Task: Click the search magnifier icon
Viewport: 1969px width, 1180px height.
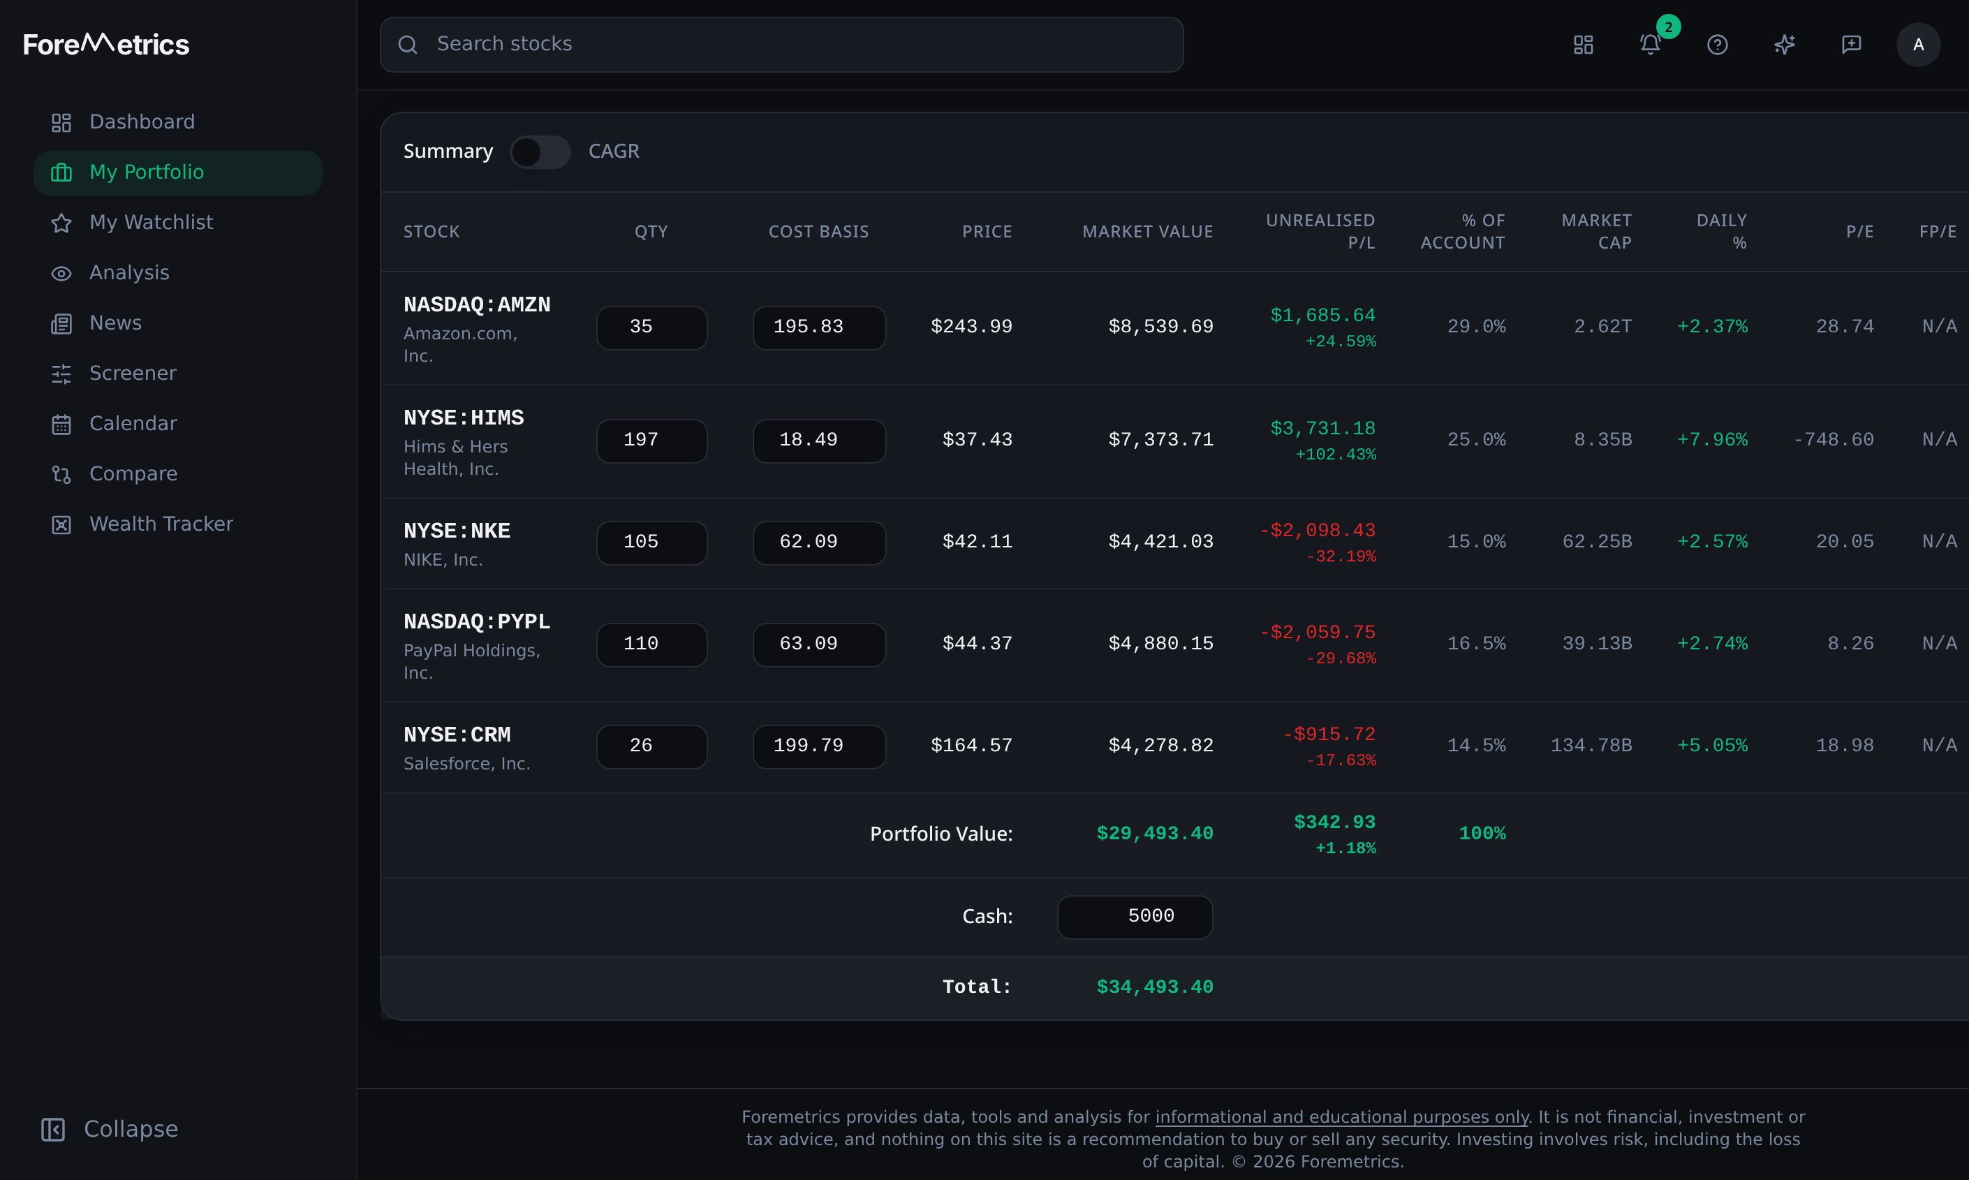Action: pyautogui.click(x=408, y=45)
